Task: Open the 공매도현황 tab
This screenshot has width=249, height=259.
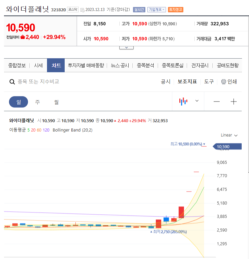Action: (x=228, y=65)
